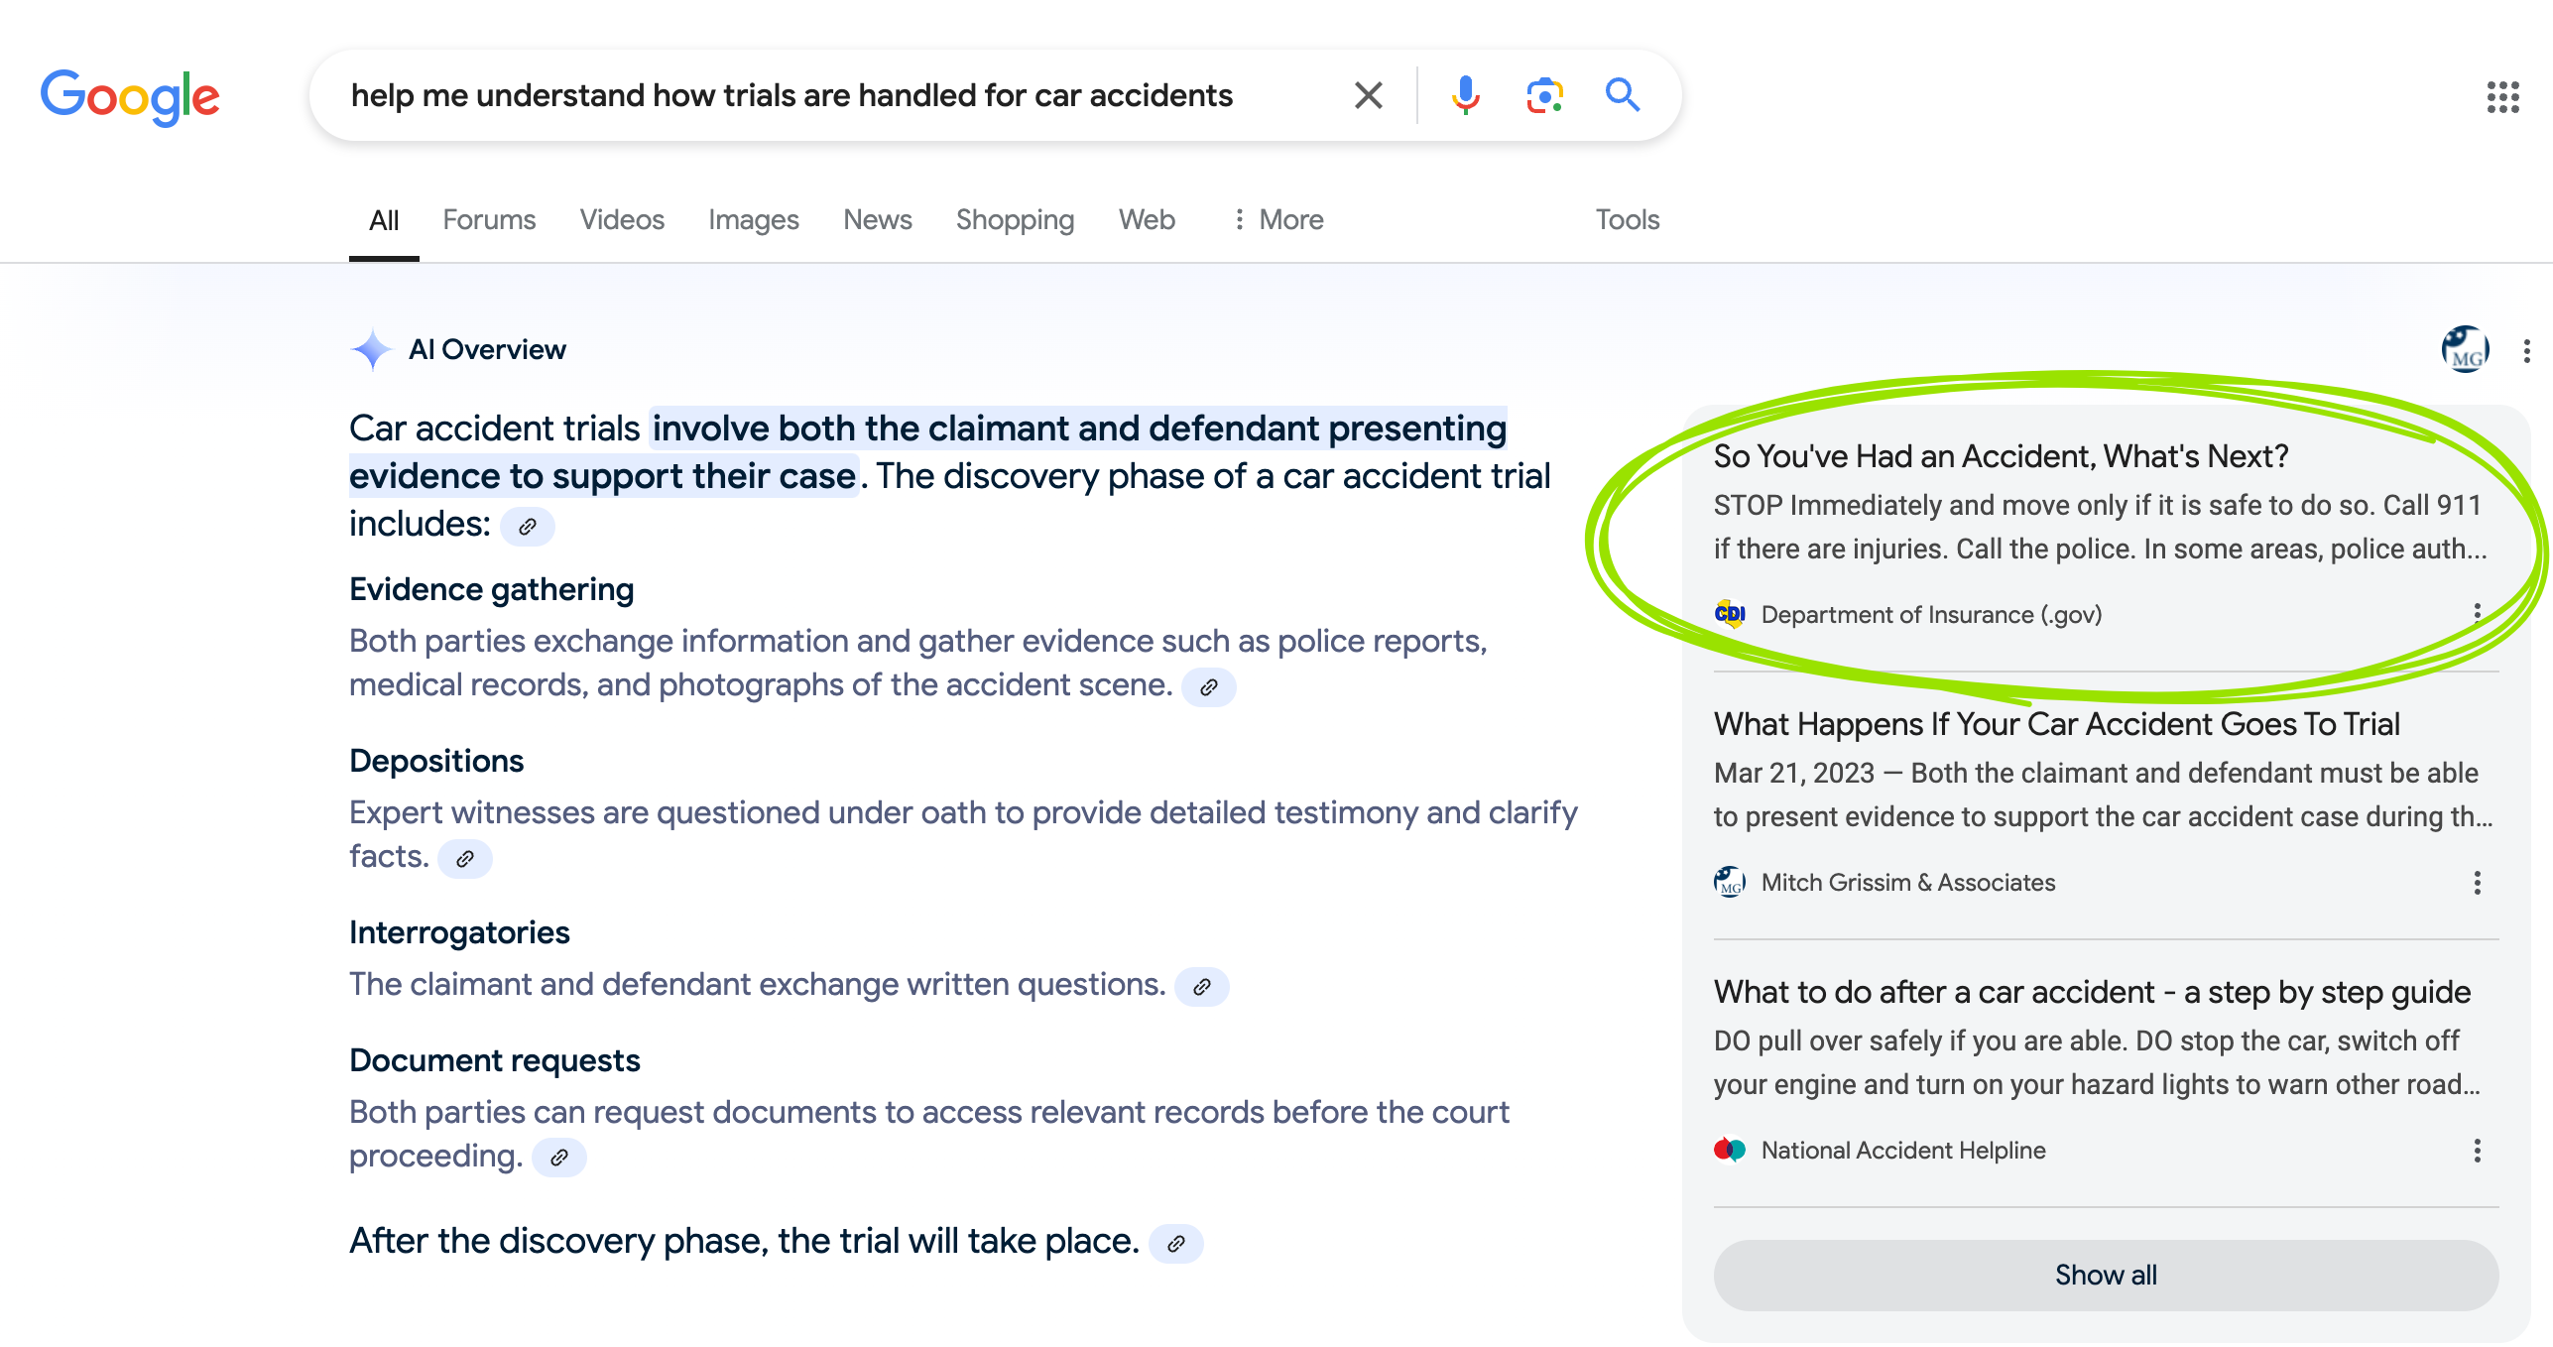Click link chip after 'accident scene.'
The height and width of the screenshot is (1347, 2553).
coord(1208,686)
